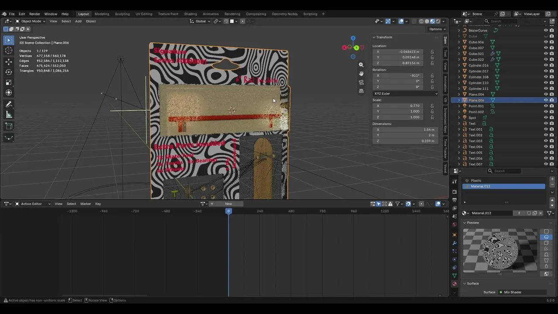
Task: Open the Modifiers wrench tab
Action: (x=454, y=243)
